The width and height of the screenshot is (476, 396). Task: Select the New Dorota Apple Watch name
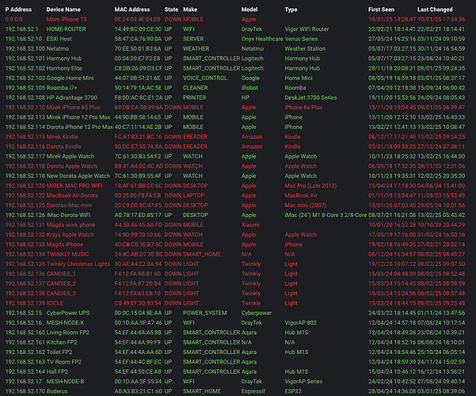click(x=78, y=176)
